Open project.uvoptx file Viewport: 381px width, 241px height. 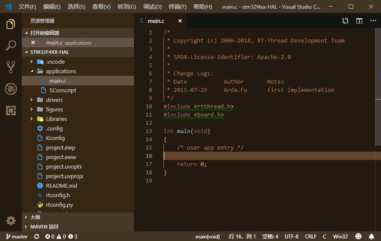78,166
